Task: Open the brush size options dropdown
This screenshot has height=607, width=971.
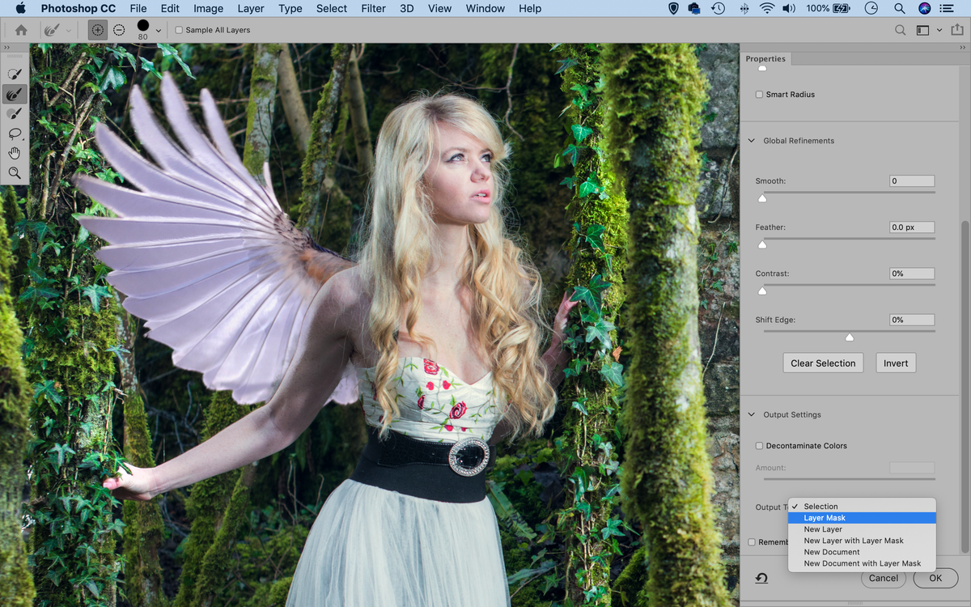Action: 158,29
